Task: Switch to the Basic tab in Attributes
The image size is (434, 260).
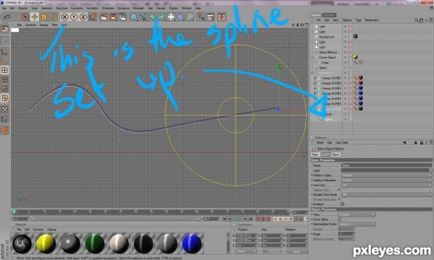Action: 315,155
